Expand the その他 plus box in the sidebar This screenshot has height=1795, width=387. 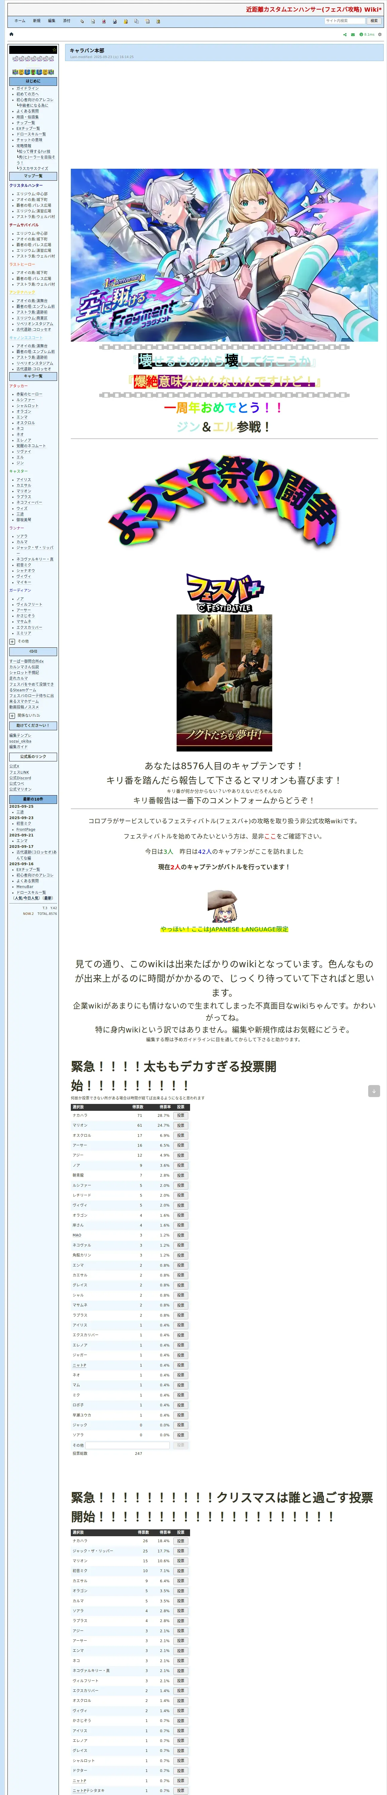12,642
